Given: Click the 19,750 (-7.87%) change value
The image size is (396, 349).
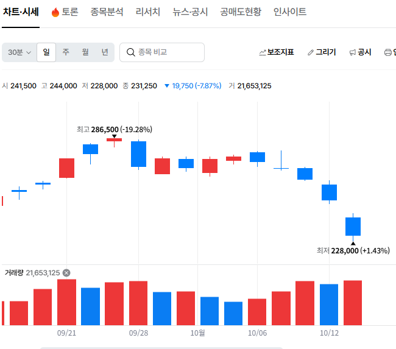Looking at the screenshot, I should 193,86.
